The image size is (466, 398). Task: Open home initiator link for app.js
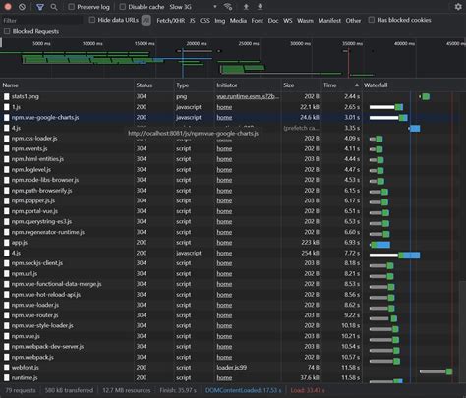224,243
